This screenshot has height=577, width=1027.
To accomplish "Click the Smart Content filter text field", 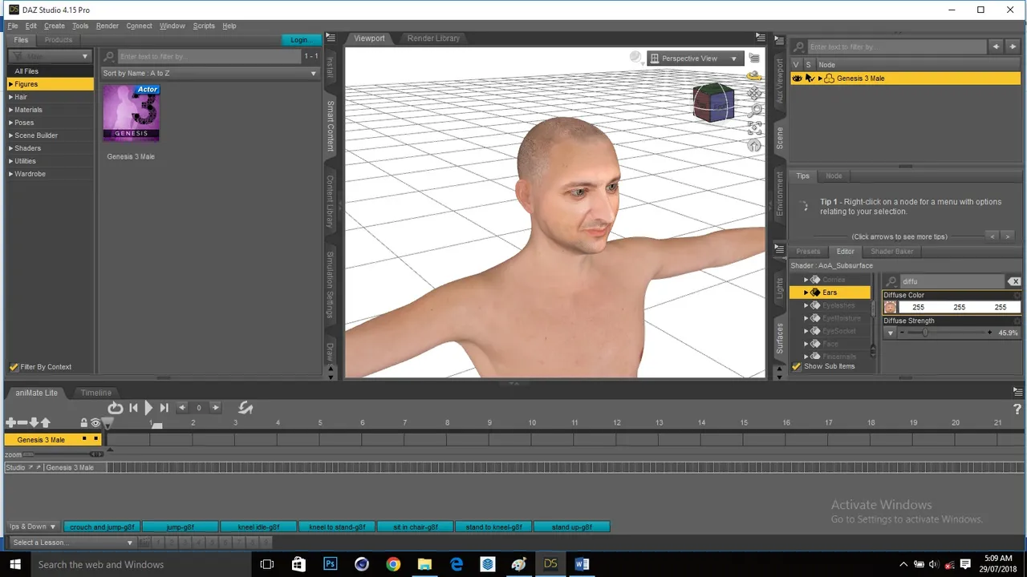I will click(209, 57).
